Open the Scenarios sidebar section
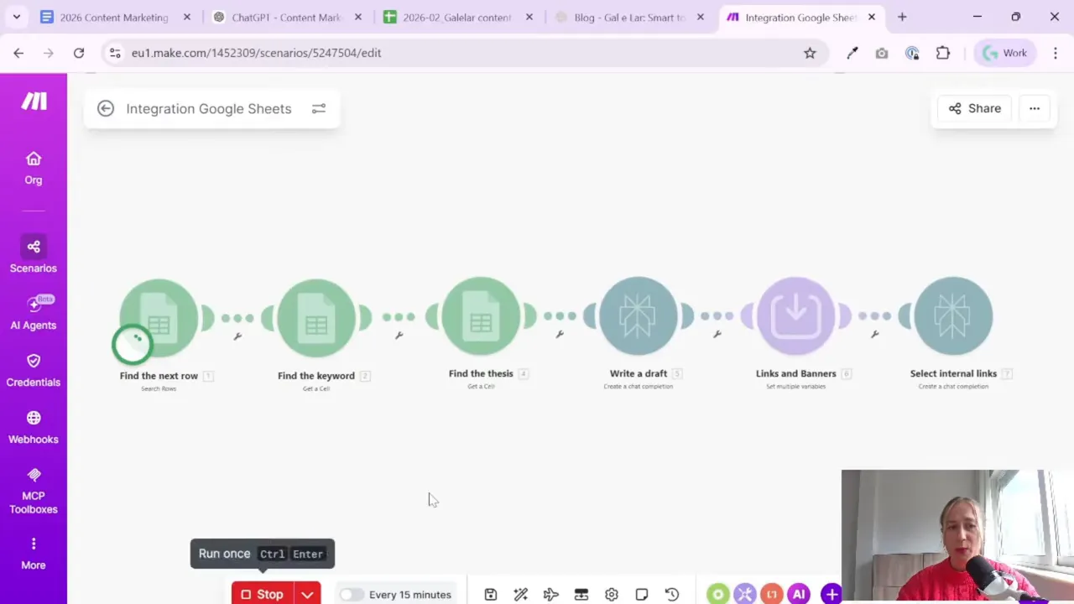Viewport: 1074px width, 604px height. (x=34, y=256)
